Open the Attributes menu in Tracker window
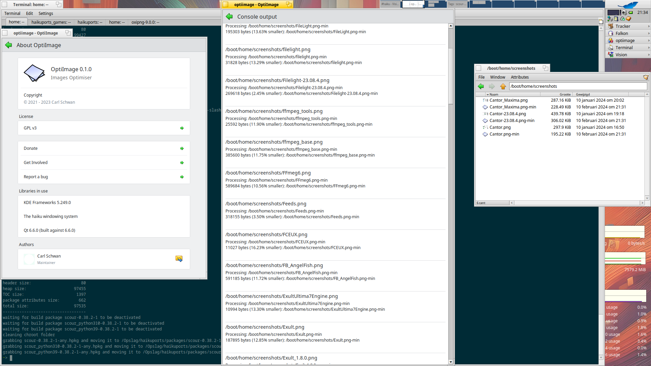The height and width of the screenshot is (366, 651). click(x=520, y=77)
